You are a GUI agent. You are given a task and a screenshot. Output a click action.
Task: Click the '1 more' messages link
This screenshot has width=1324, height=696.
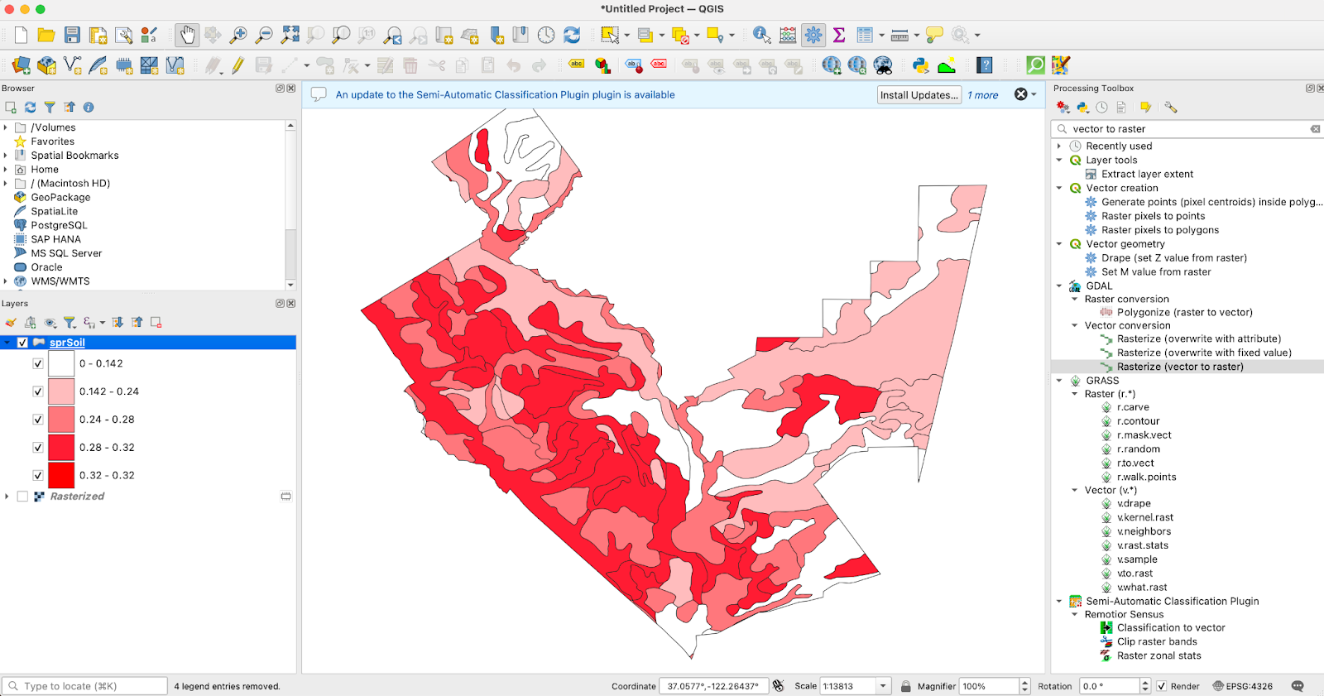click(983, 95)
